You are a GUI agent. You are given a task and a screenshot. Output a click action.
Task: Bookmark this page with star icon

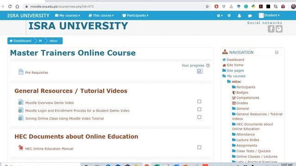207,6
